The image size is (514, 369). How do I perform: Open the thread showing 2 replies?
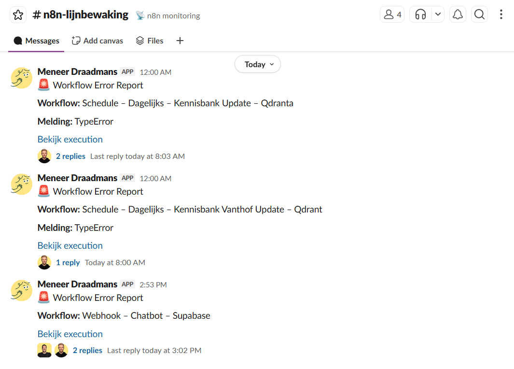[70, 156]
